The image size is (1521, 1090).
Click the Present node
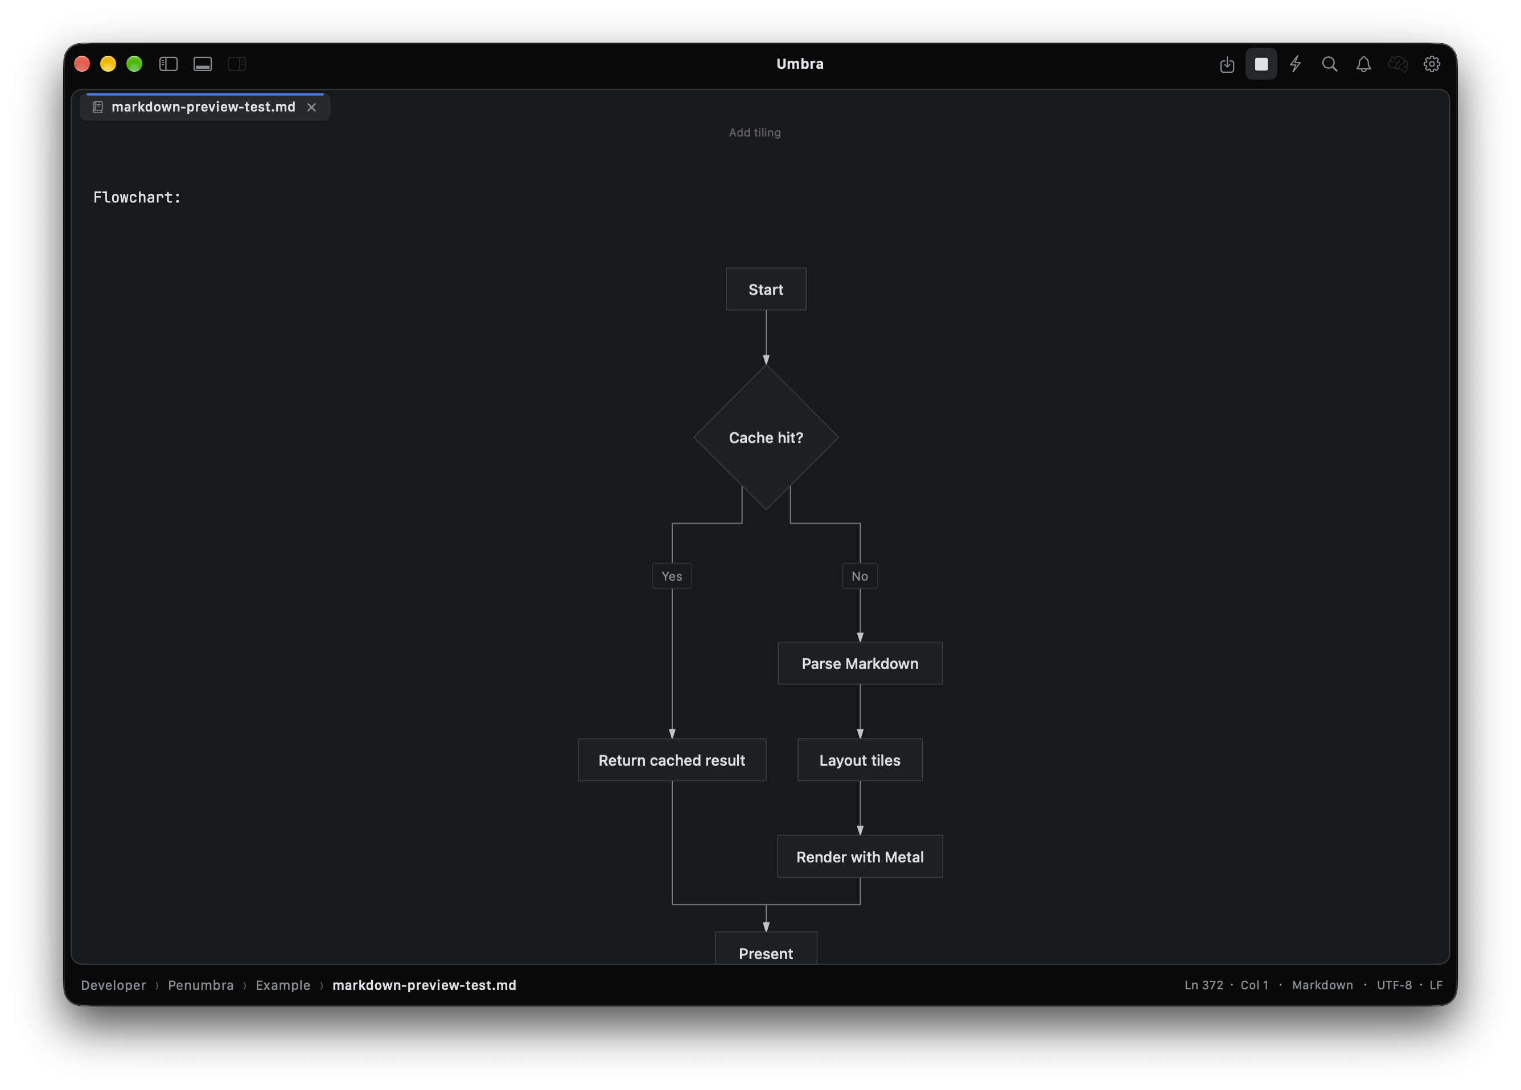coord(766,948)
